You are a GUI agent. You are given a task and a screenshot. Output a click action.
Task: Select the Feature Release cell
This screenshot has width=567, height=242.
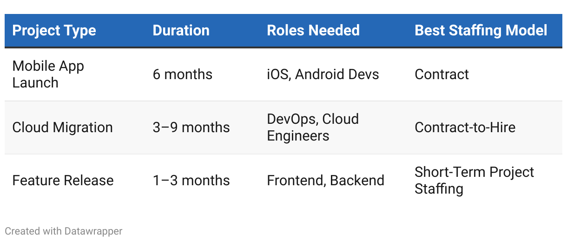pos(63,181)
